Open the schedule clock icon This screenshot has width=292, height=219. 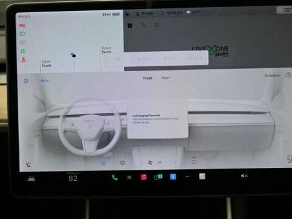click(288, 75)
